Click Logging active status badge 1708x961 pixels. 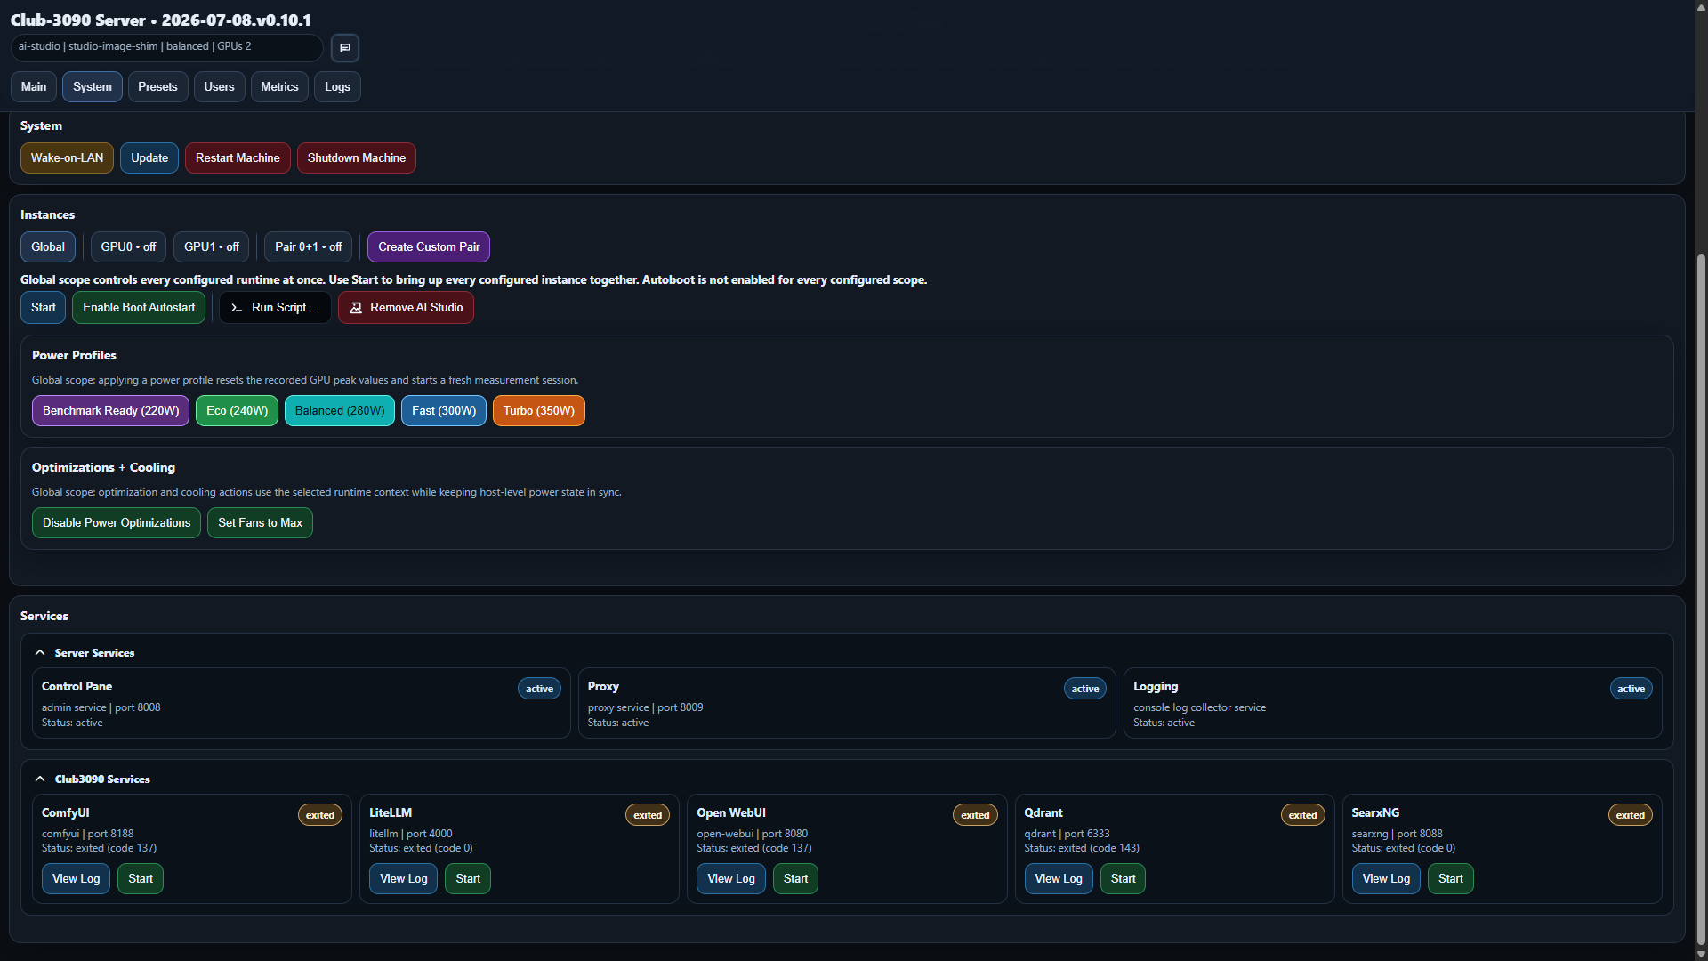[x=1631, y=689]
